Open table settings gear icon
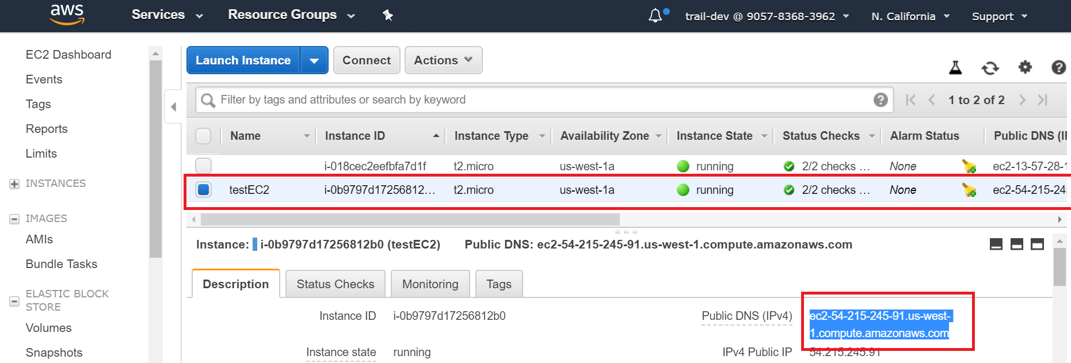This screenshot has height=363, width=1071. 1025,67
